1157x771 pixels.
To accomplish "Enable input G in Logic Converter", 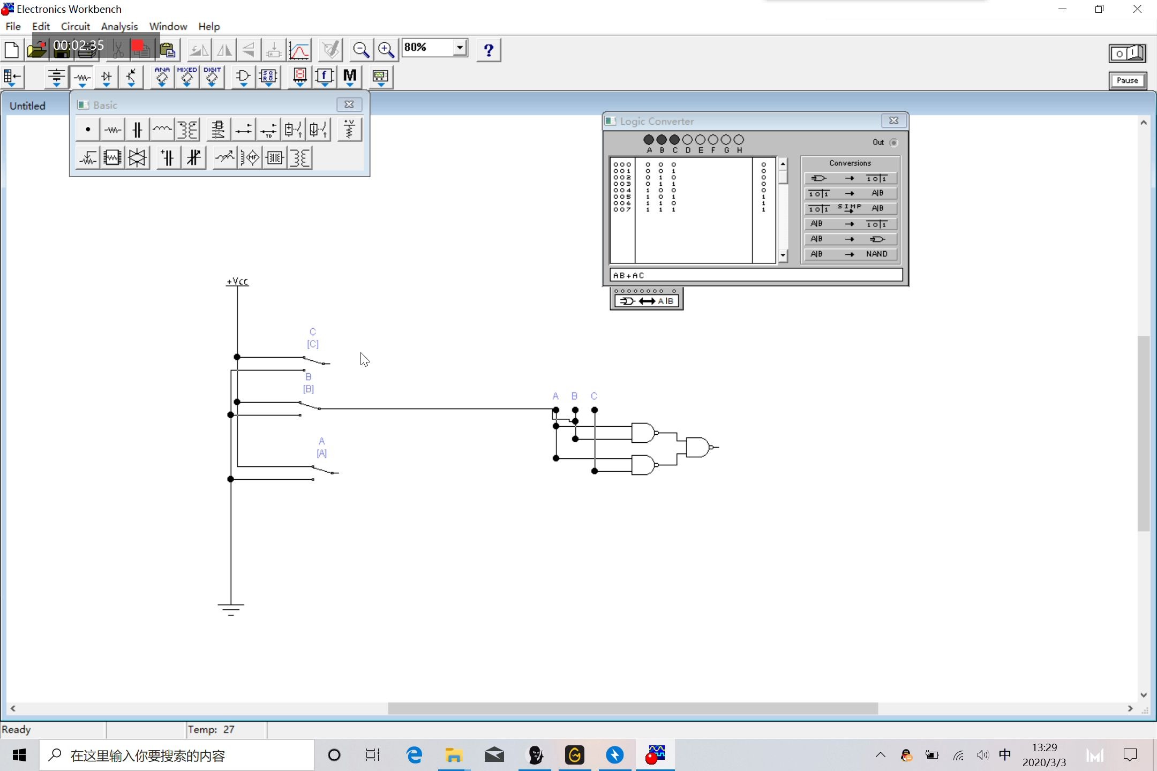I will point(726,140).
